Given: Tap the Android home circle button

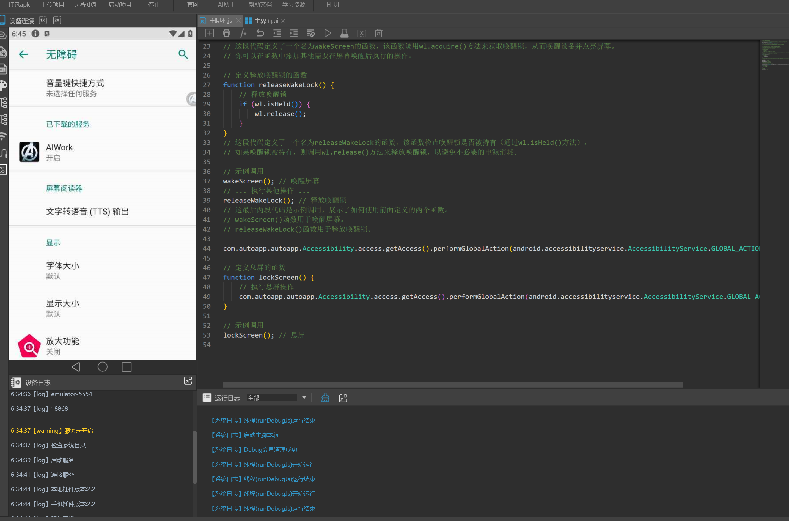Looking at the screenshot, I should 102,367.
